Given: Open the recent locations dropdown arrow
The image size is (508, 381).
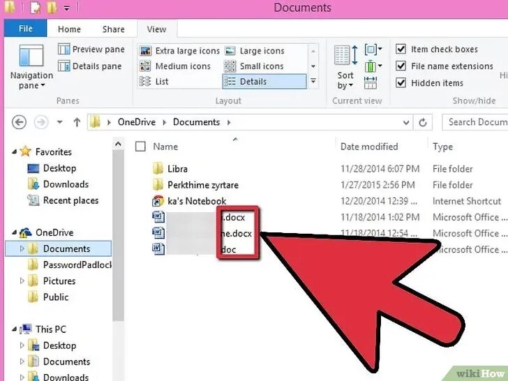Looking at the screenshot, I should click(59, 122).
